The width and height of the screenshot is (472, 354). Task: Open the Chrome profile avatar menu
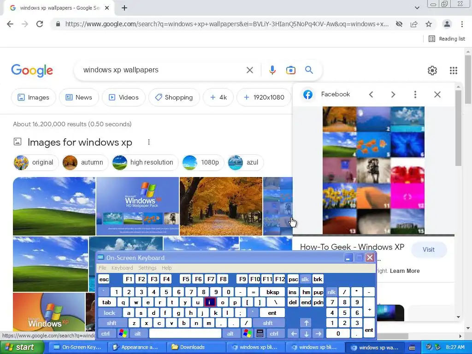pyautogui.click(x=447, y=24)
